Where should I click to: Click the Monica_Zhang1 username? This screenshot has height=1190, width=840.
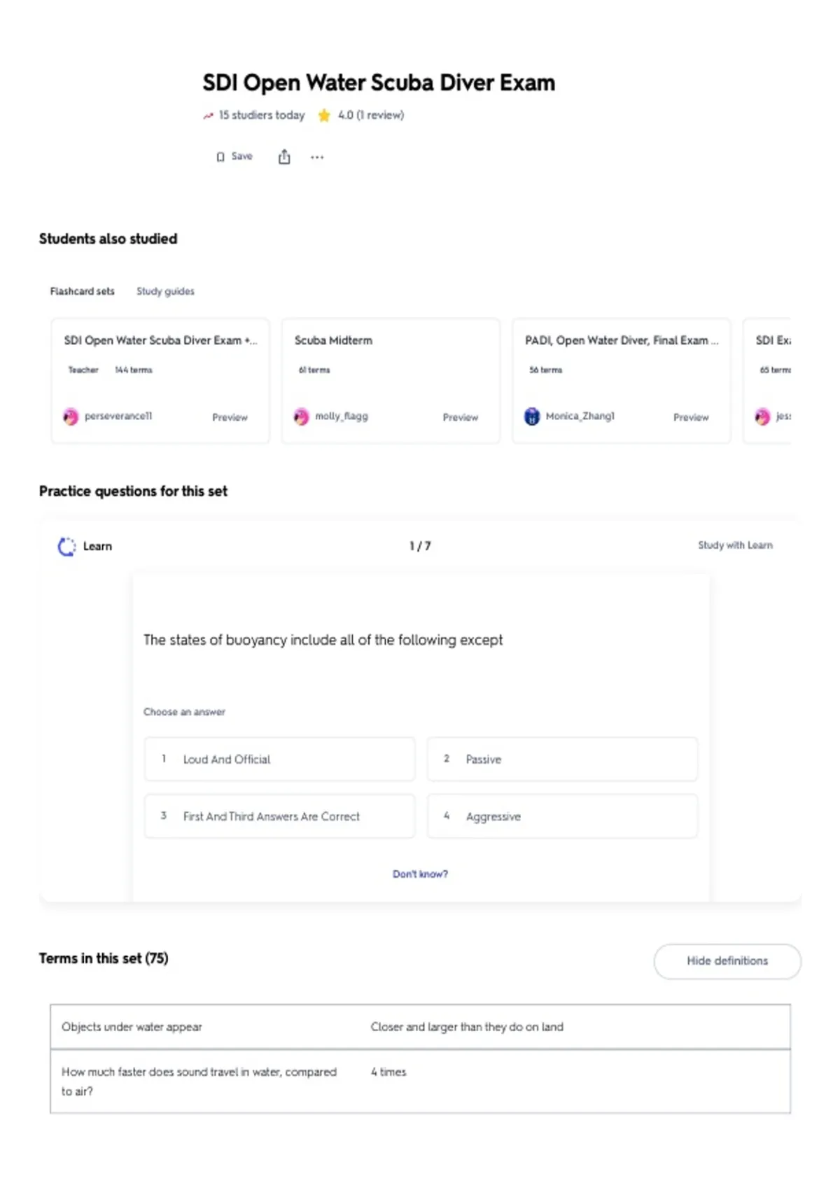coord(580,416)
